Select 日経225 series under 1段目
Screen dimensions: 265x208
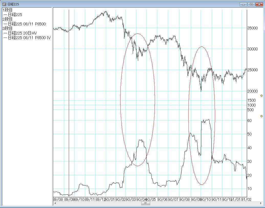(x=15, y=15)
